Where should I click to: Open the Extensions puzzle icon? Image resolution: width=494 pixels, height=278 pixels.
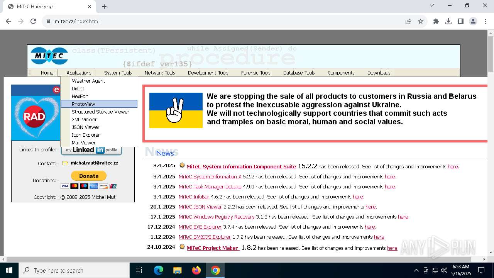click(x=436, y=21)
